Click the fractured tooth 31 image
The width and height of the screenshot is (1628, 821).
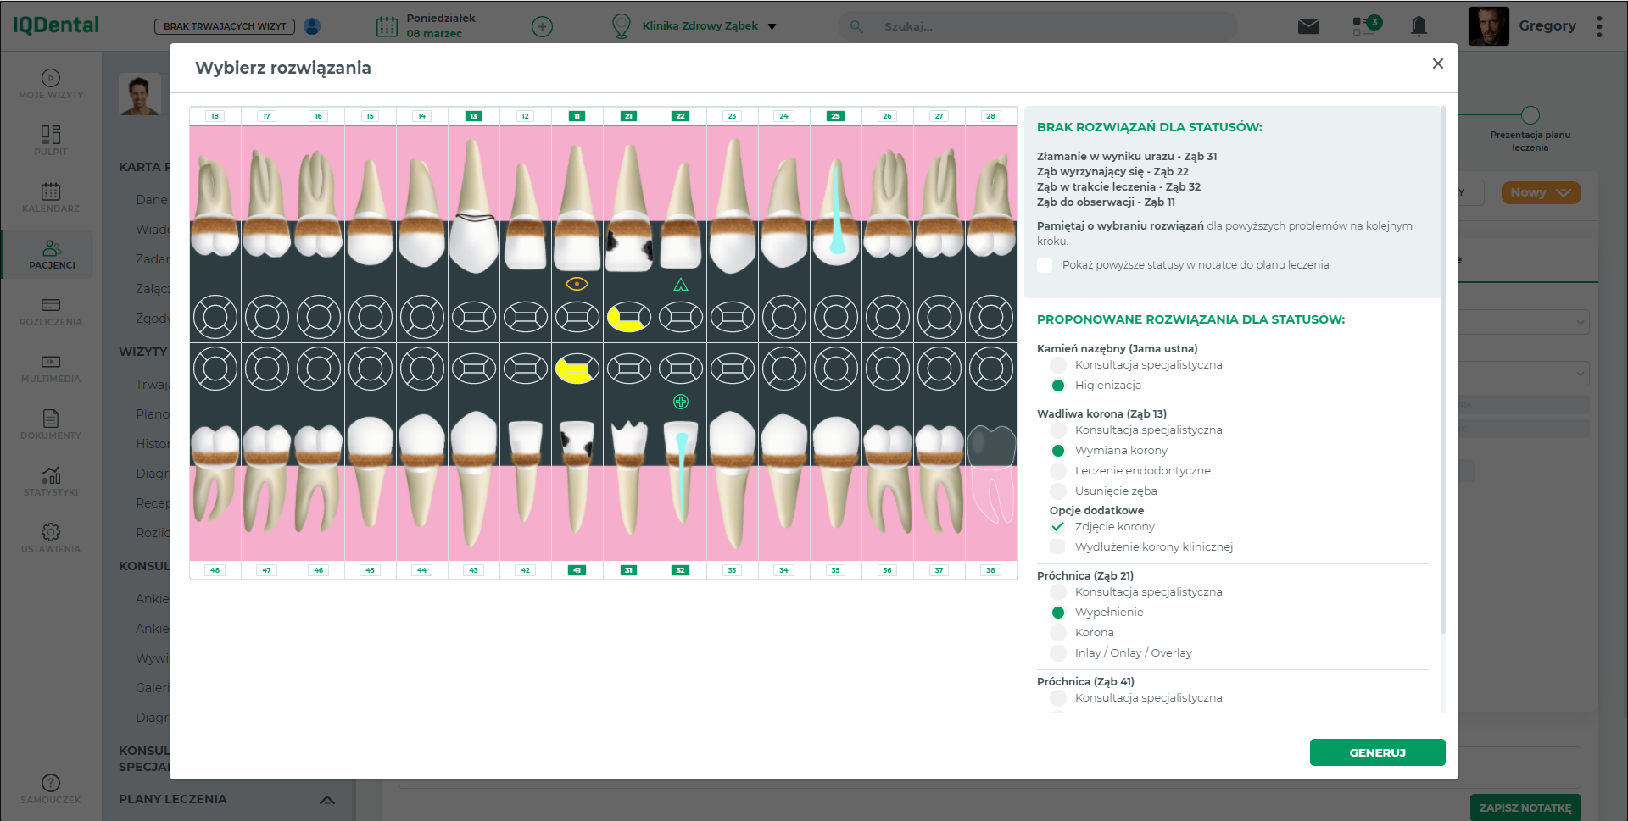628,479
